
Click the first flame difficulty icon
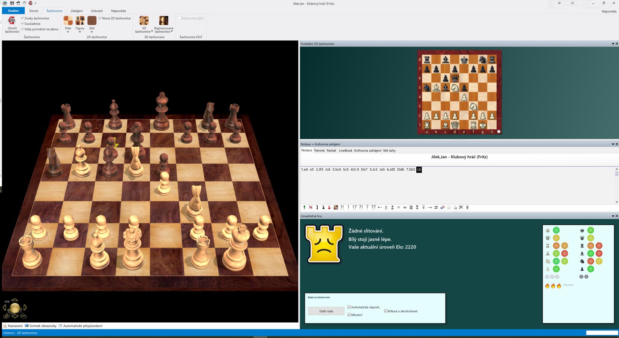[x=548, y=286]
